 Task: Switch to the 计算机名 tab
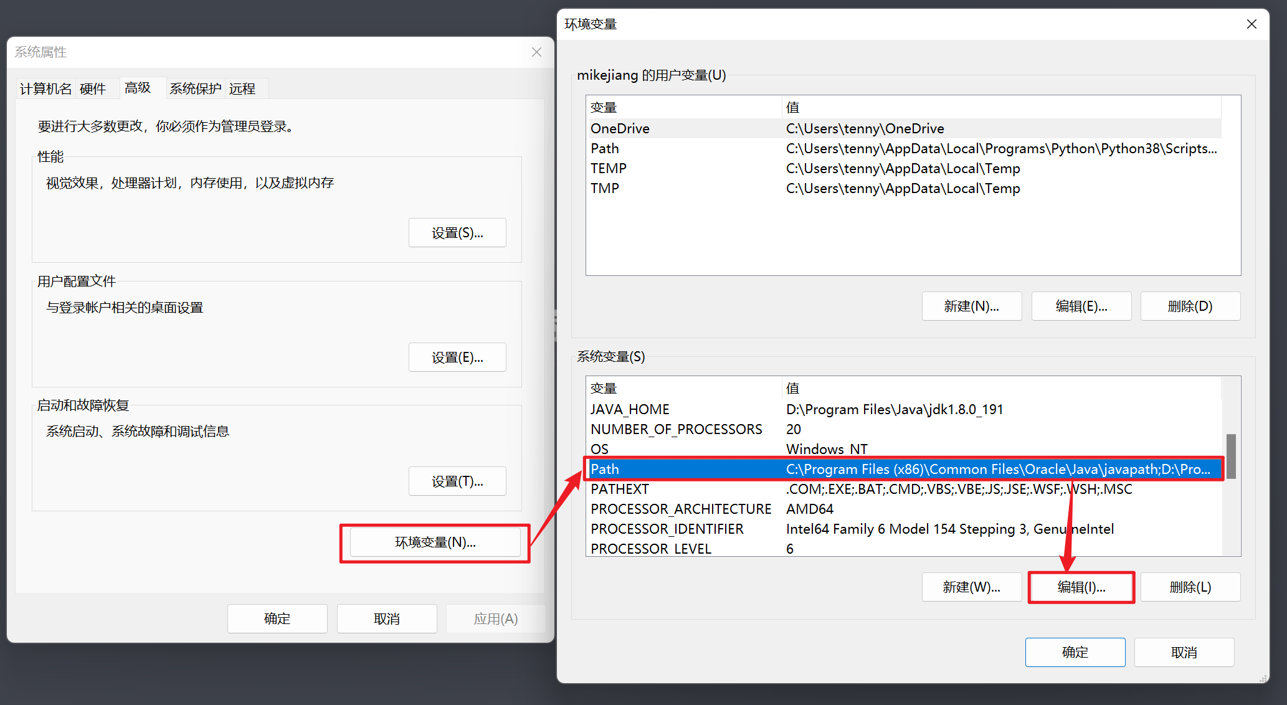tap(45, 88)
